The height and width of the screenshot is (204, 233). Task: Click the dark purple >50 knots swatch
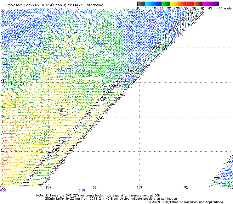coord(218,4)
